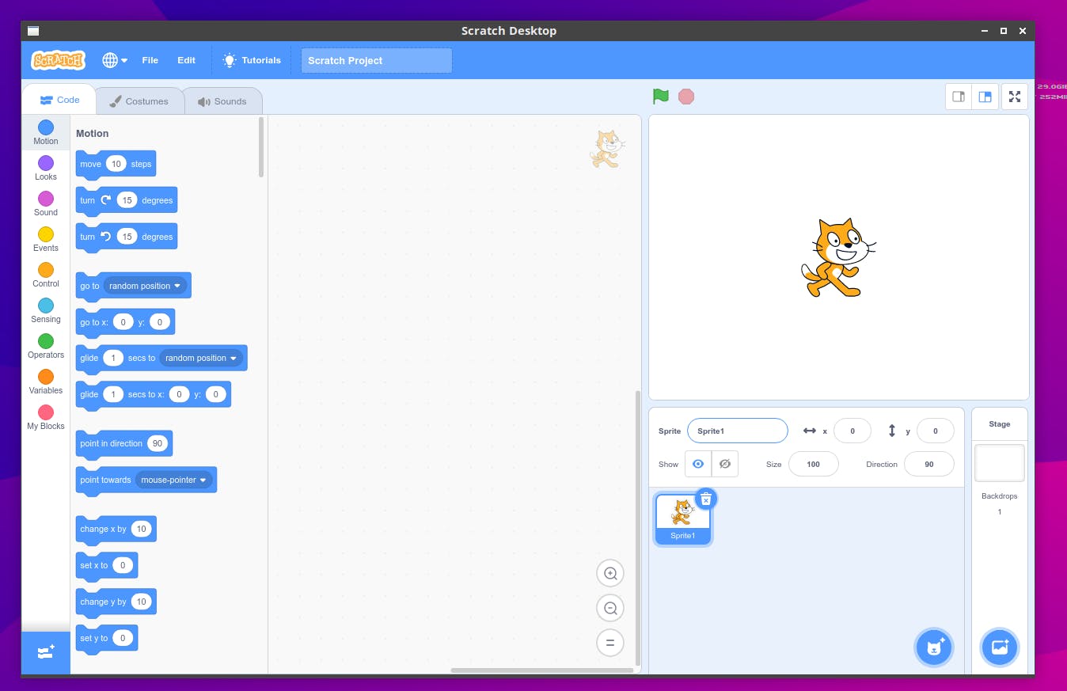This screenshot has width=1067, height=691.
Task: Click the Choose a Sprite button
Action: (x=934, y=647)
